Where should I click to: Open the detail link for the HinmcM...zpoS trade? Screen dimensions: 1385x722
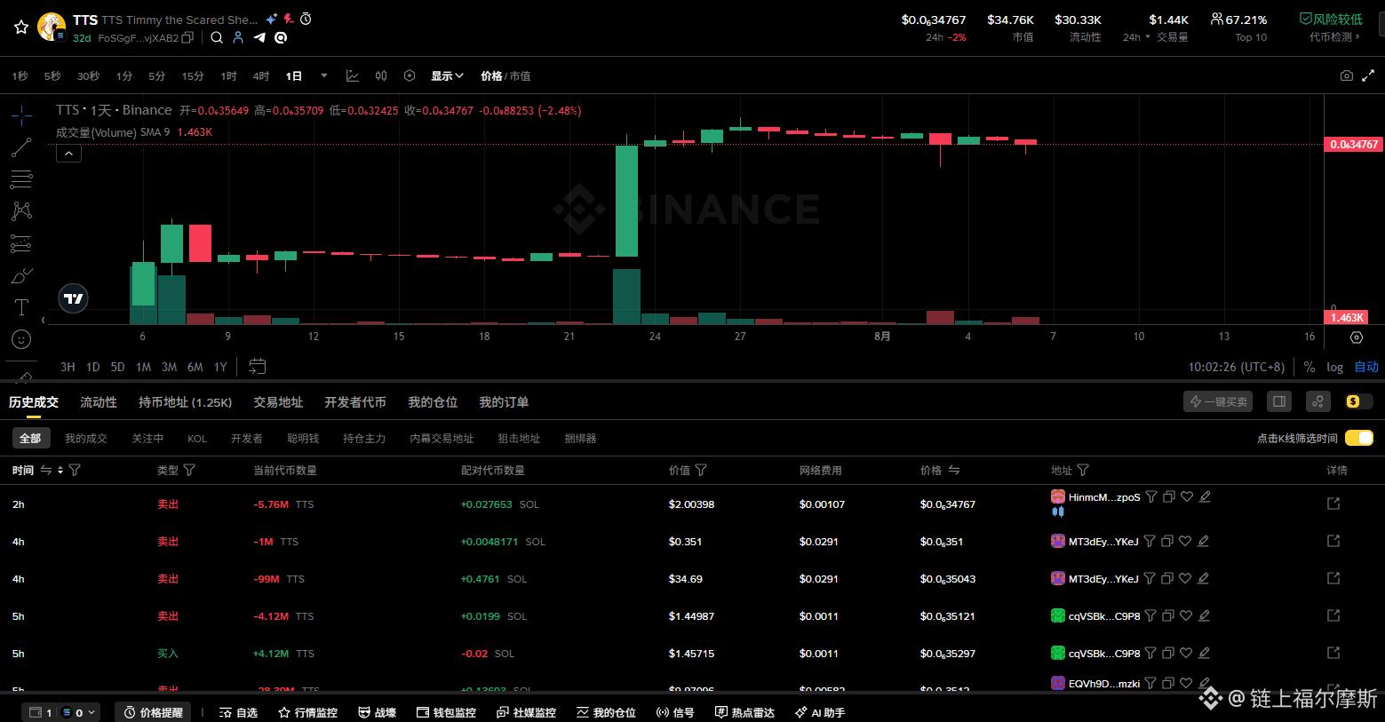(x=1333, y=504)
